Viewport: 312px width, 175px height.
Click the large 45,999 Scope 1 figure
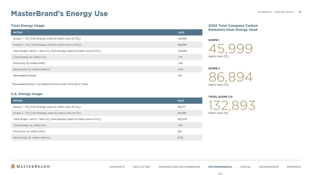230,49
